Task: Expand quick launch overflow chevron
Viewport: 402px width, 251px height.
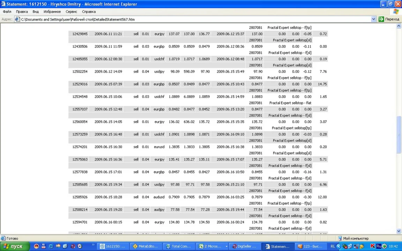Action: [x=93, y=245]
